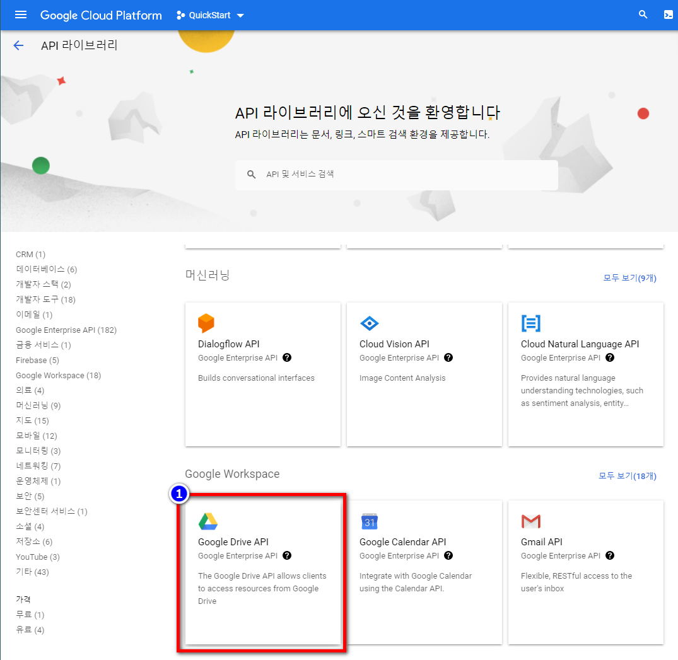This screenshot has height=660, width=678.
Task: Focus the API 및 서비스 검색 field
Action: [x=397, y=175]
